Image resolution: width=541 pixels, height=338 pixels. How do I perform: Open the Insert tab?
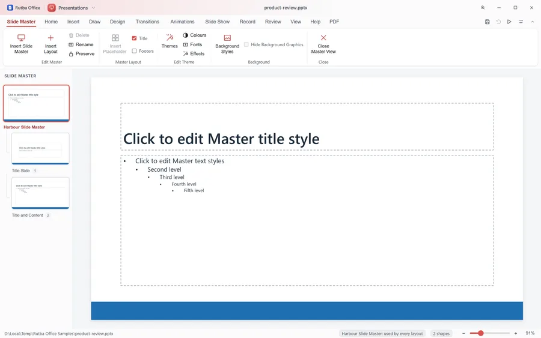point(73,22)
